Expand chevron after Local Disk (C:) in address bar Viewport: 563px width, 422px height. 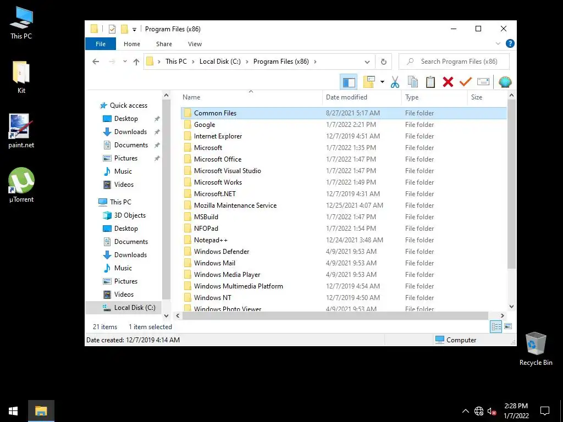(x=247, y=62)
